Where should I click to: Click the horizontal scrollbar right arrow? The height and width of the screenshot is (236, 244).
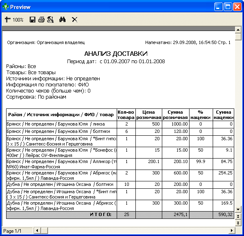click(x=232, y=230)
